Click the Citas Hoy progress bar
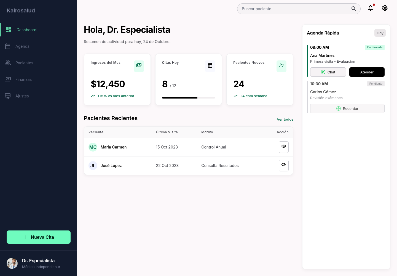 pyautogui.click(x=189, y=98)
